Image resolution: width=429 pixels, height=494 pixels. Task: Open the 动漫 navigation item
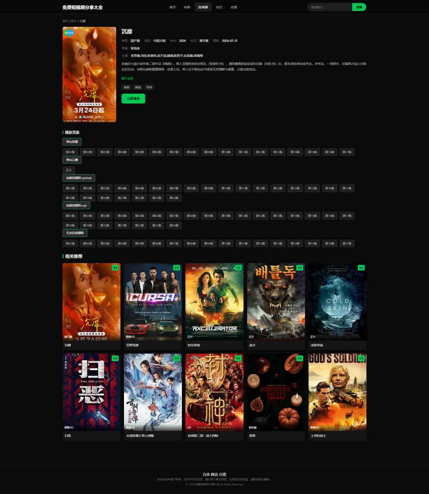pos(234,7)
